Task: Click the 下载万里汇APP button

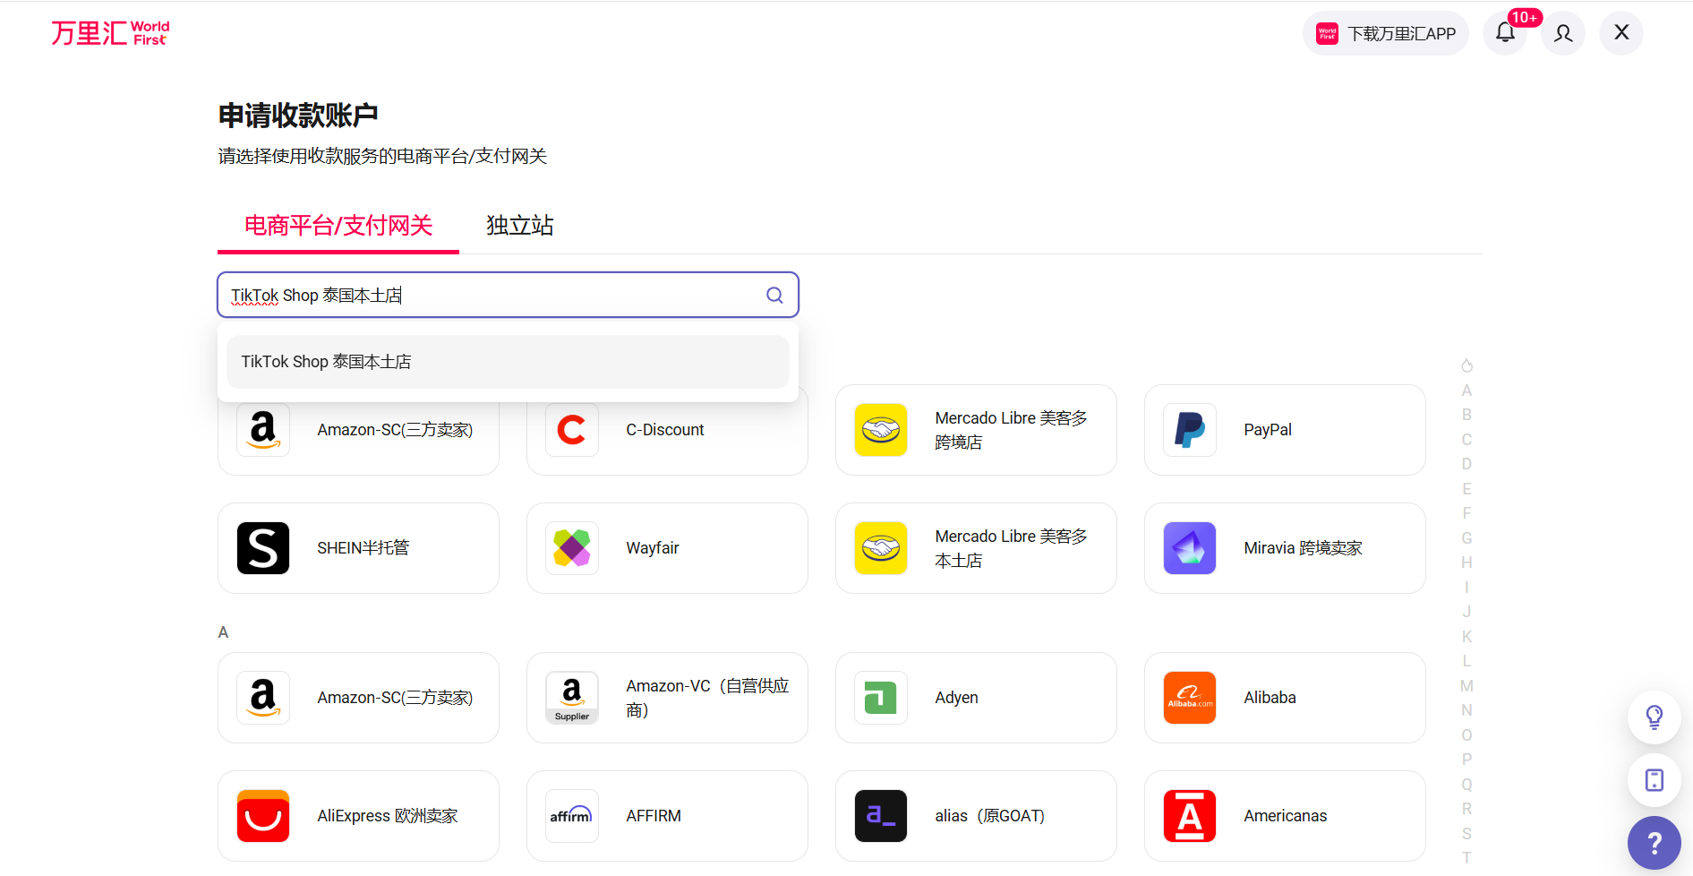Action: pos(1386,34)
